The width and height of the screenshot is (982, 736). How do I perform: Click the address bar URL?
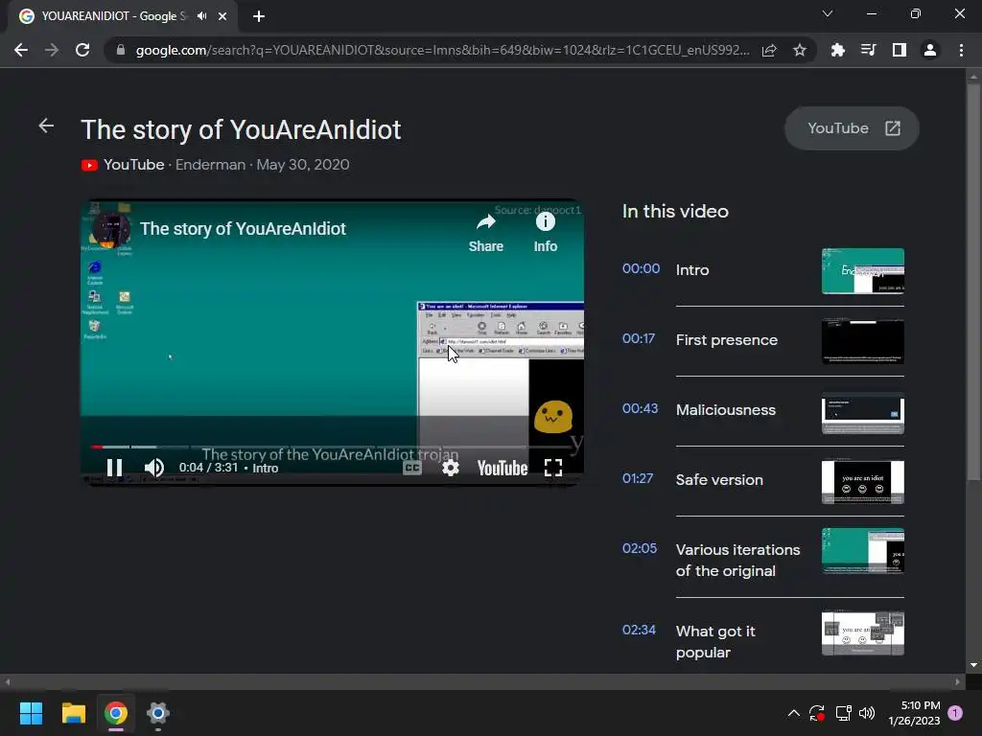[x=442, y=50]
